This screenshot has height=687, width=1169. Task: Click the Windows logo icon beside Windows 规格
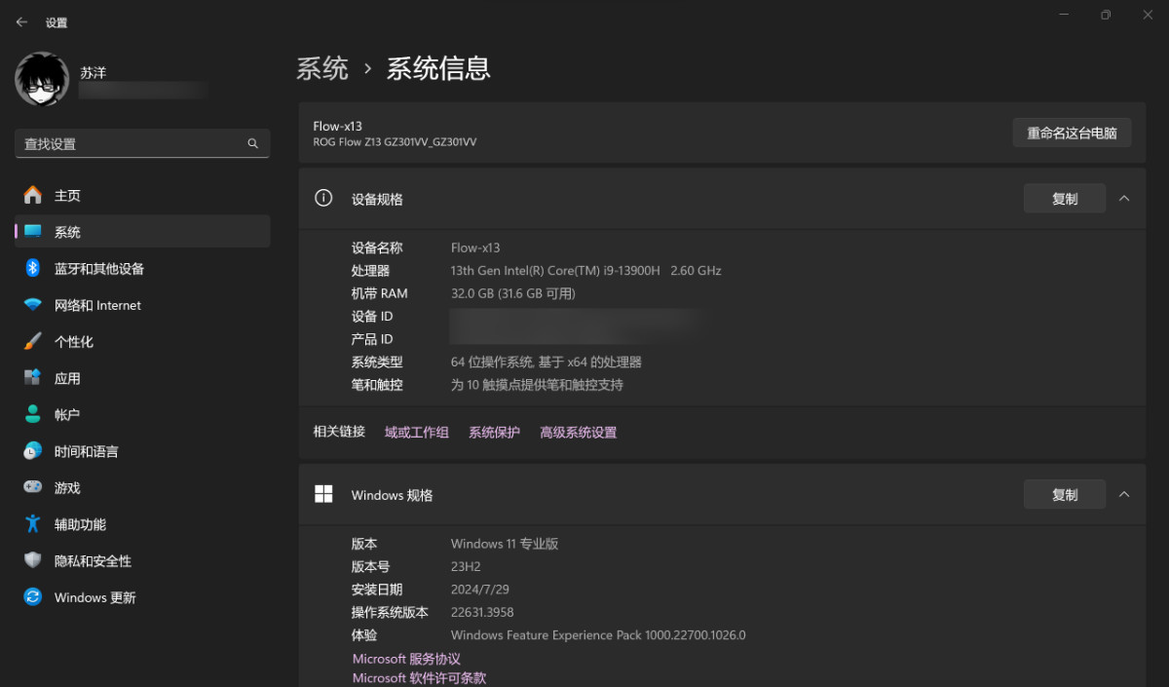coord(323,494)
